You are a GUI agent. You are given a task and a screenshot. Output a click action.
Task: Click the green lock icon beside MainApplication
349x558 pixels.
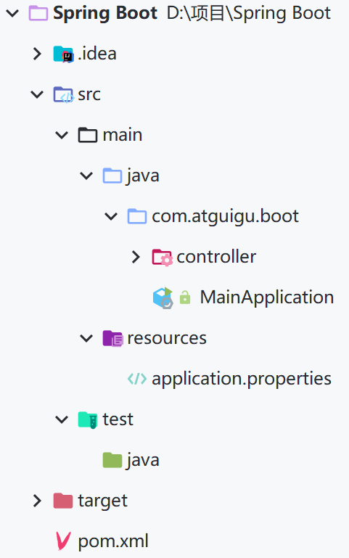point(185,298)
